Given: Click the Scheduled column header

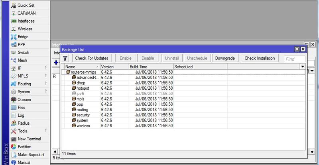Looking at the screenshot, I should (200, 67).
